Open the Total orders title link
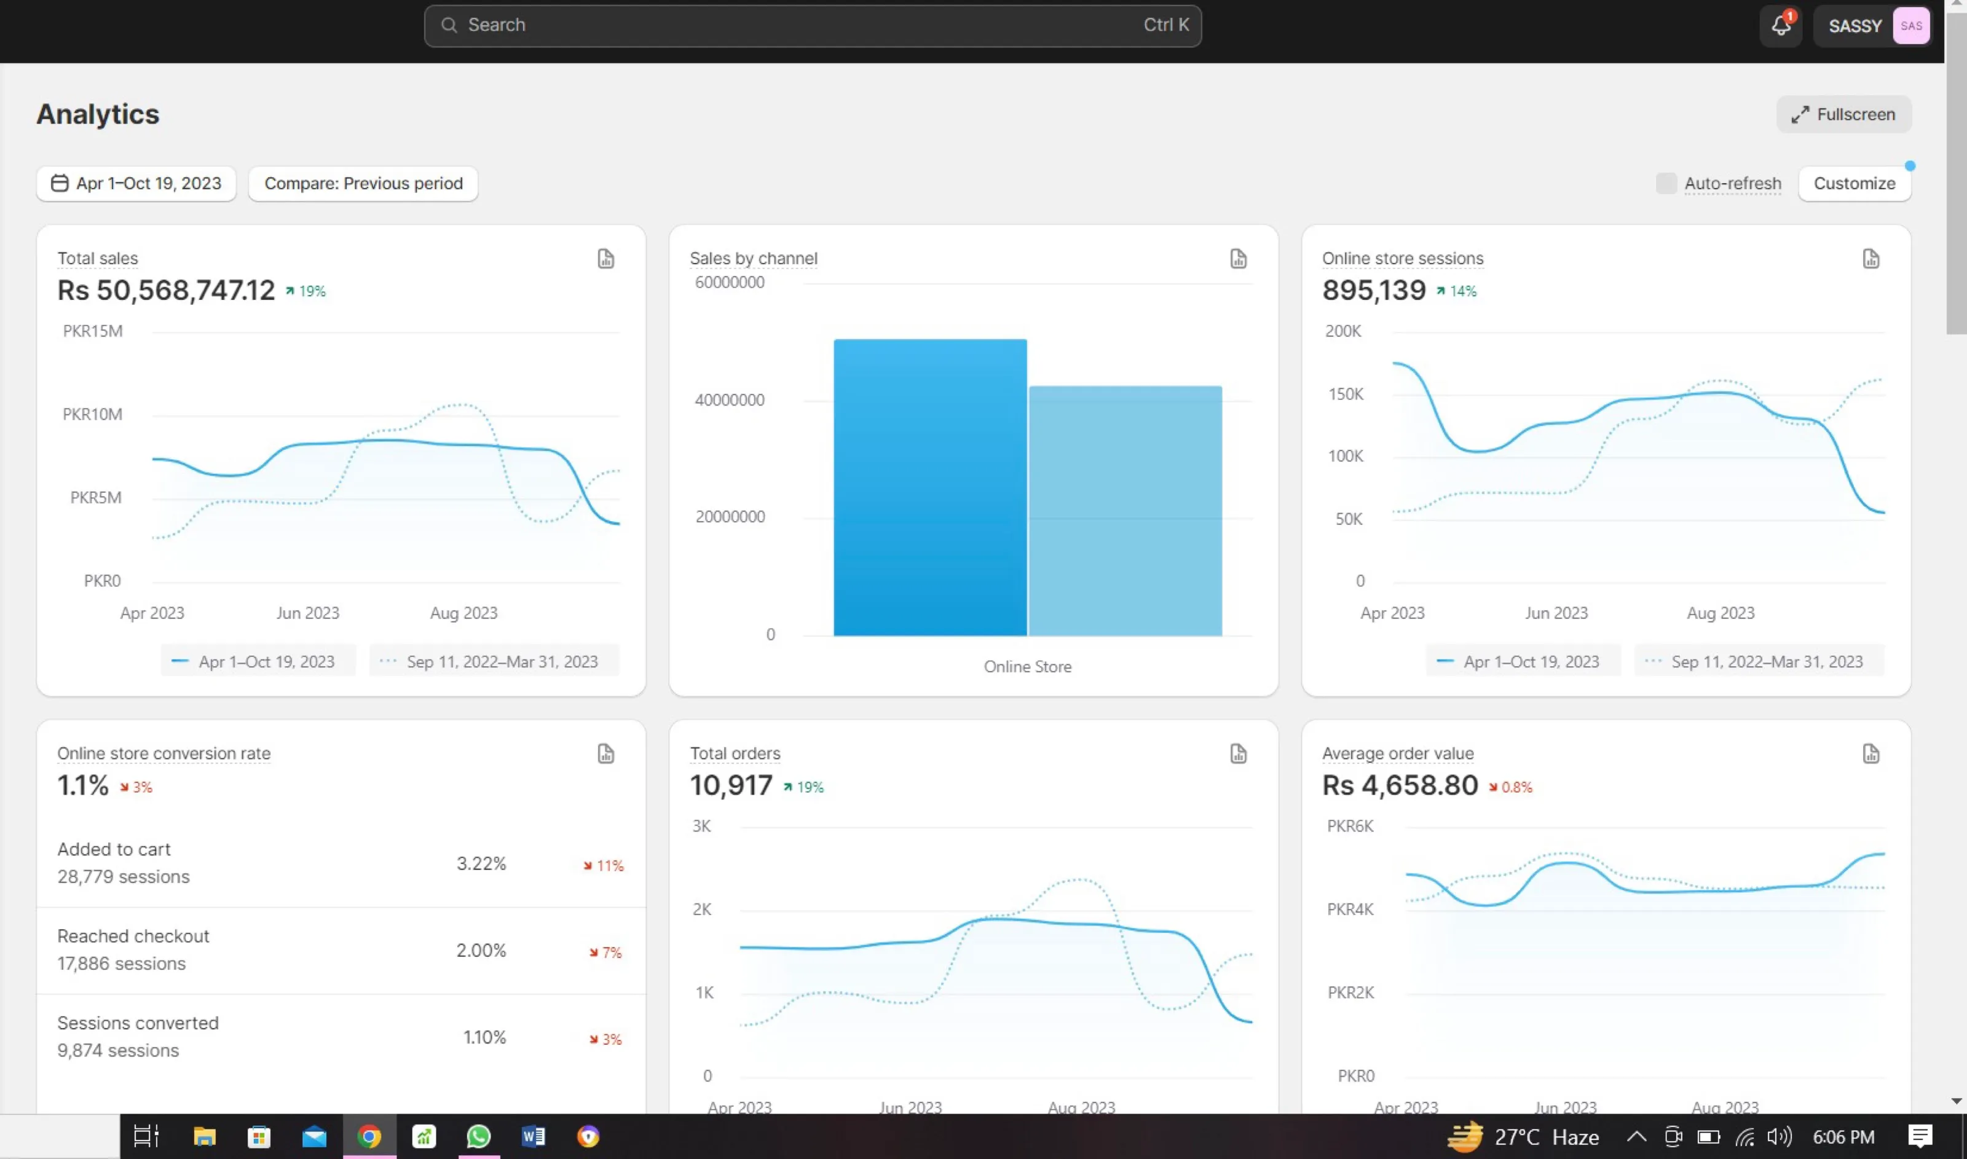This screenshot has height=1159, width=1967. pyautogui.click(x=735, y=753)
